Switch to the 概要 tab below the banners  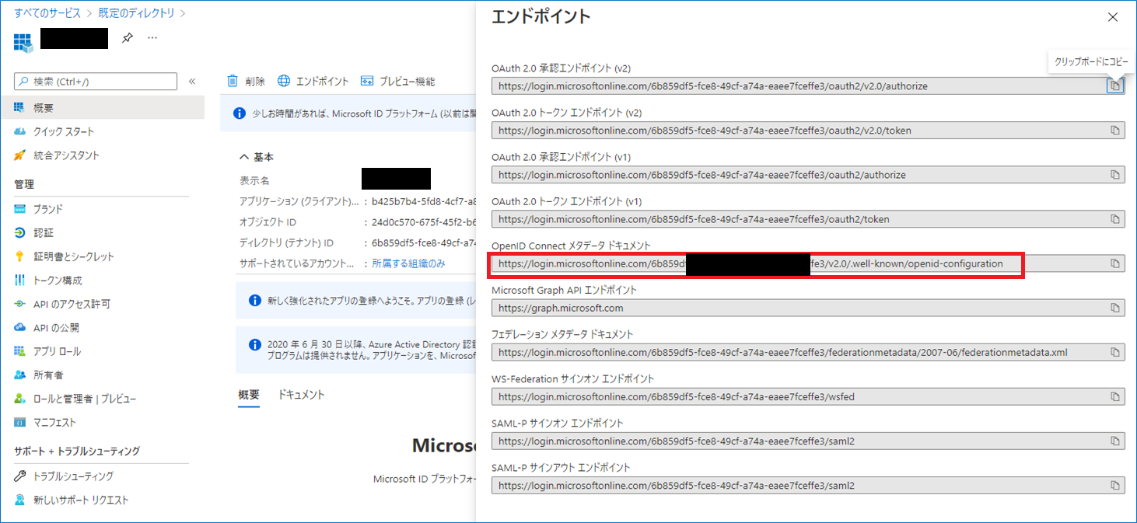tap(249, 395)
